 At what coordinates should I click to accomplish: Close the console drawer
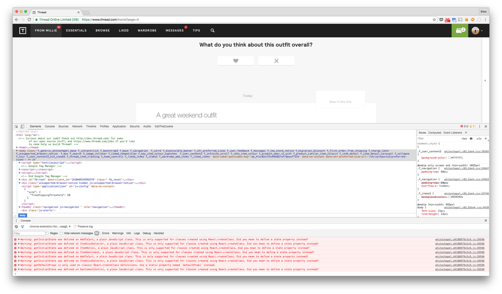tap(486, 220)
